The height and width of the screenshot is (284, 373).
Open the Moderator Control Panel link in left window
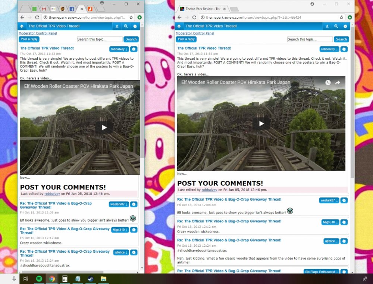click(38, 33)
